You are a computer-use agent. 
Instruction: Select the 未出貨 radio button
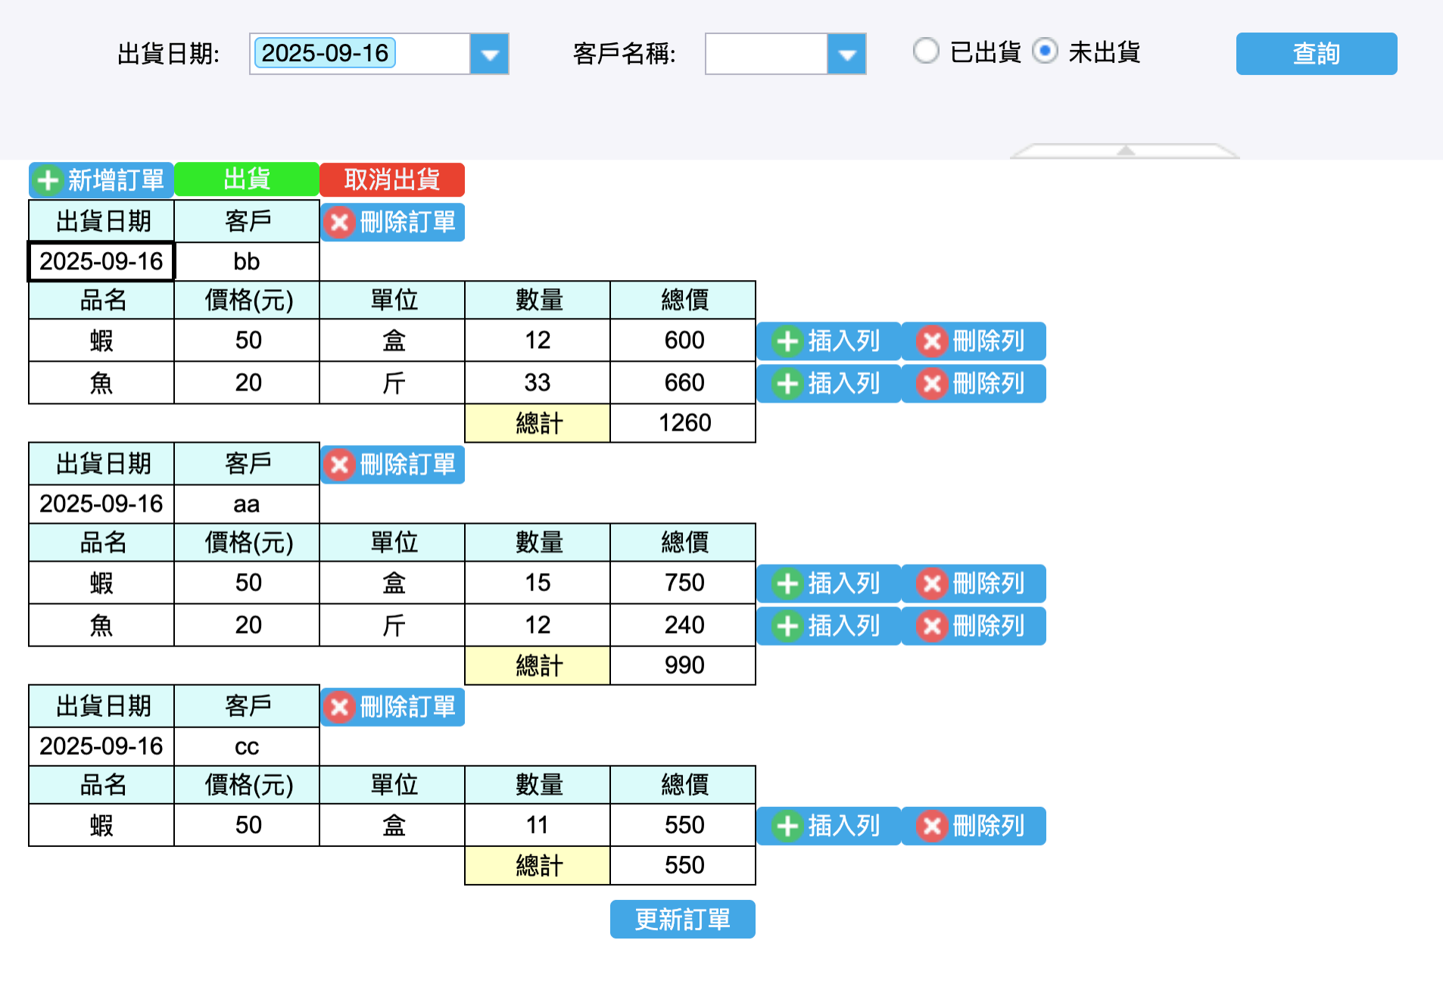click(x=1045, y=51)
